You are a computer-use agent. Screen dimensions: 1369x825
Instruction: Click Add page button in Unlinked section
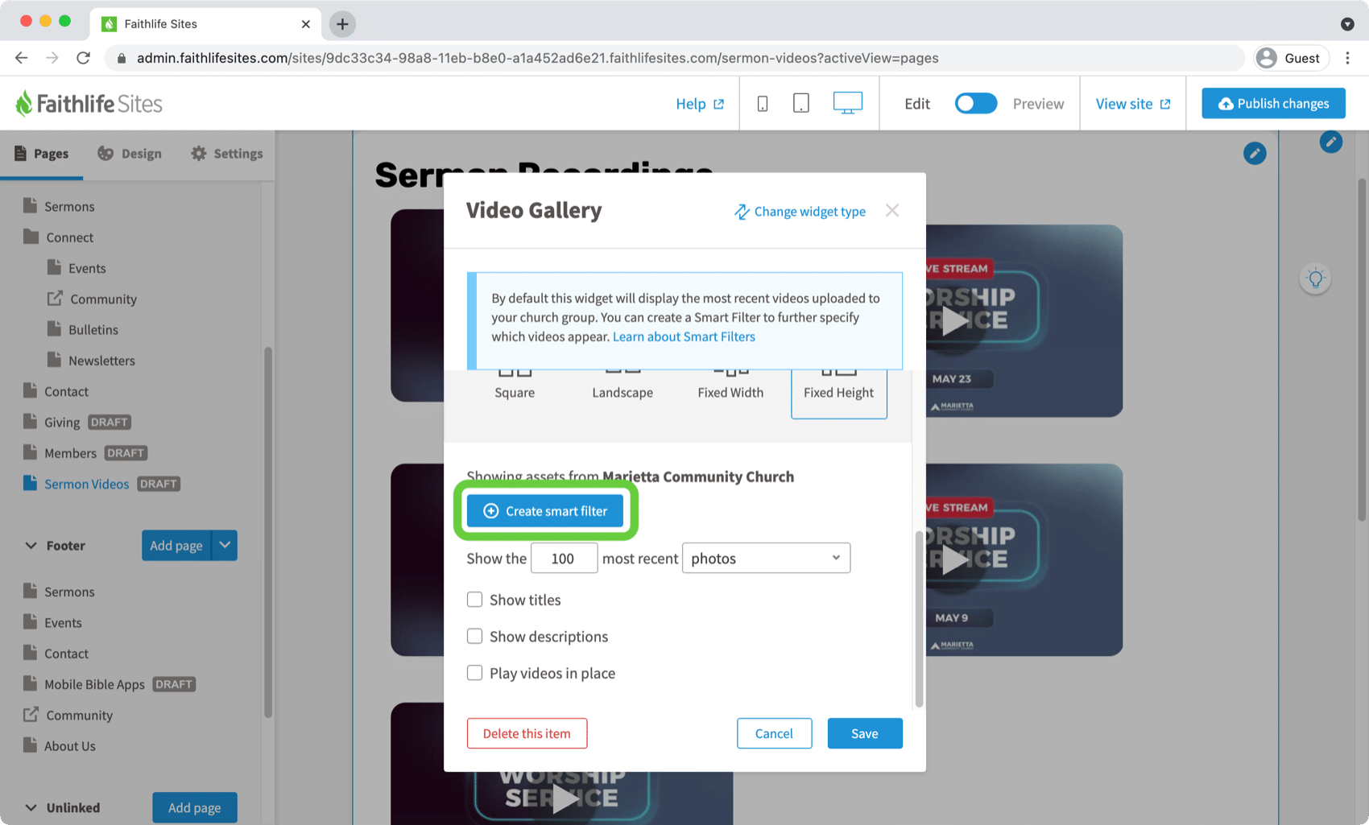[194, 807]
